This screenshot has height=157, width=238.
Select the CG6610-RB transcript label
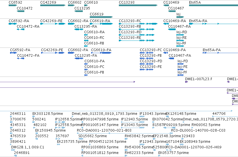[94, 43]
